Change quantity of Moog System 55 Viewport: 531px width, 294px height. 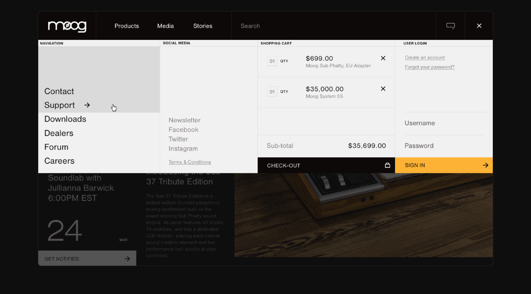tap(272, 92)
